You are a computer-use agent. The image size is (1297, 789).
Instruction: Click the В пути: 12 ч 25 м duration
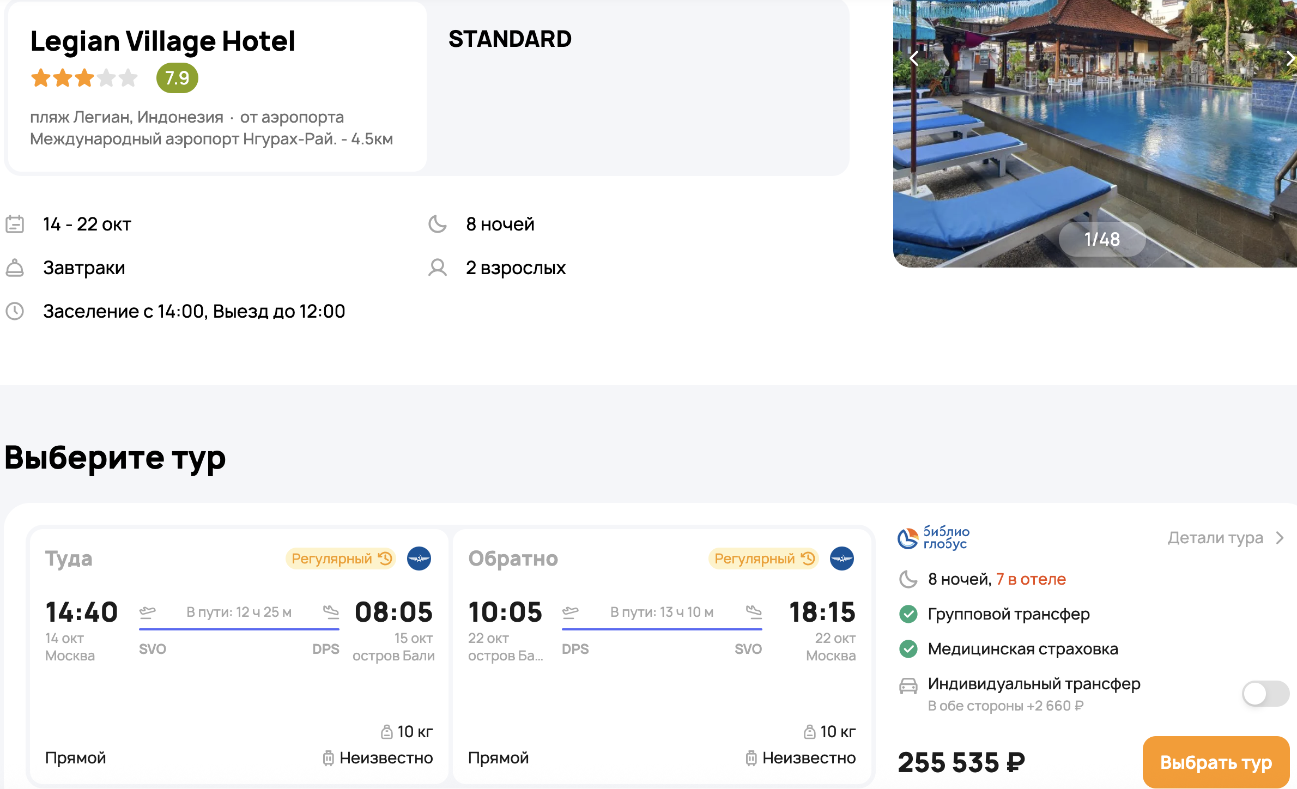click(x=239, y=612)
